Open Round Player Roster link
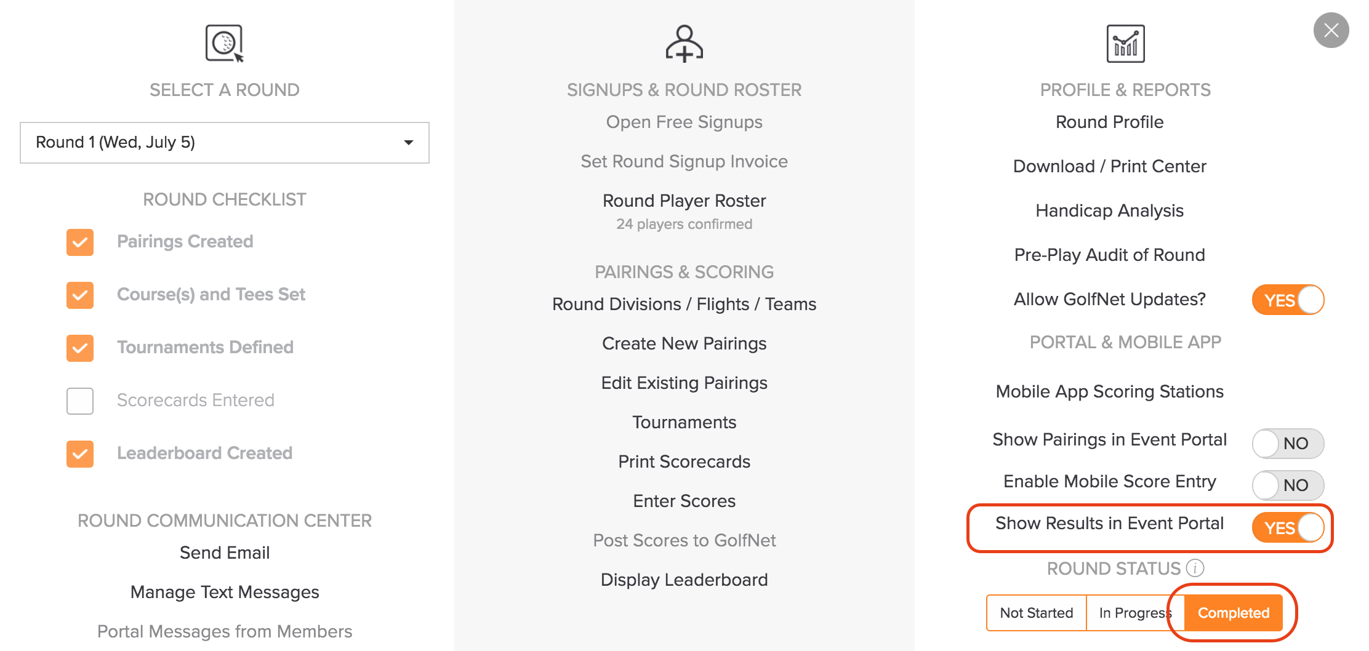The width and height of the screenshot is (1369, 651). [684, 201]
